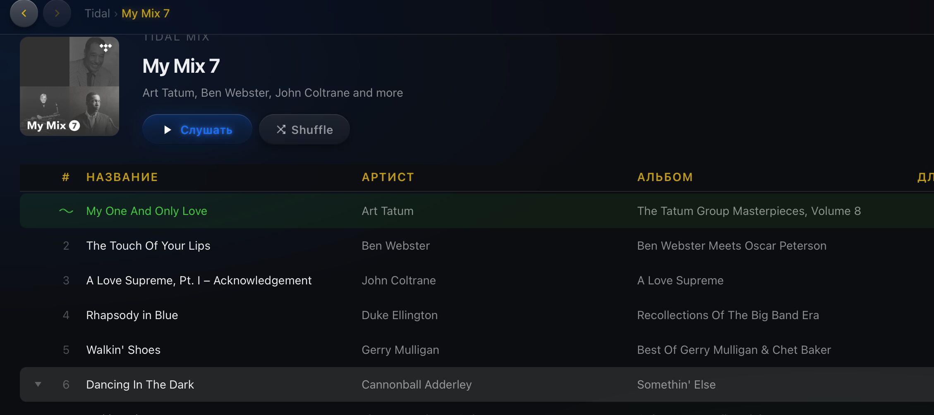Expand the Dancing In The Dark row triangle
Viewport: 934px width, 415px height.
38,384
